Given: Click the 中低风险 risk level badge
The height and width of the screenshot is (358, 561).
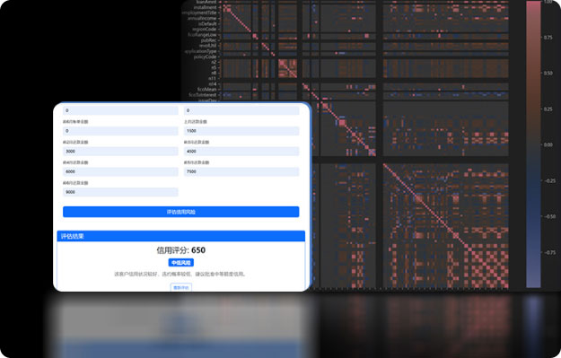Looking at the screenshot, I should pyautogui.click(x=180, y=263).
